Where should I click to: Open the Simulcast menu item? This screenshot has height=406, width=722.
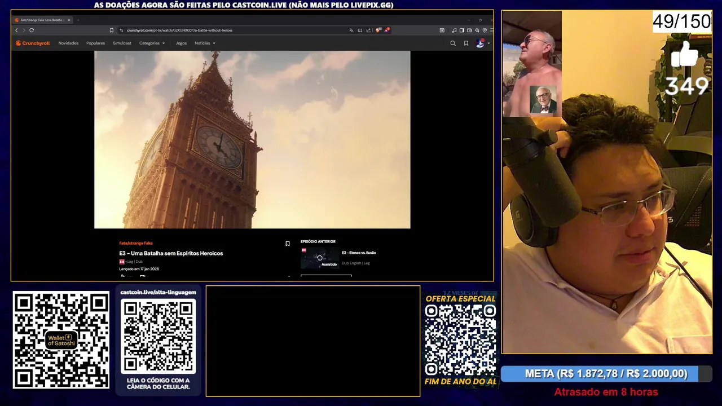[x=122, y=43]
